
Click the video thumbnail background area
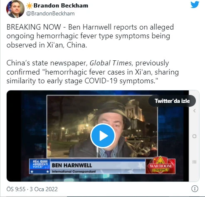click(x=98, y=136)
